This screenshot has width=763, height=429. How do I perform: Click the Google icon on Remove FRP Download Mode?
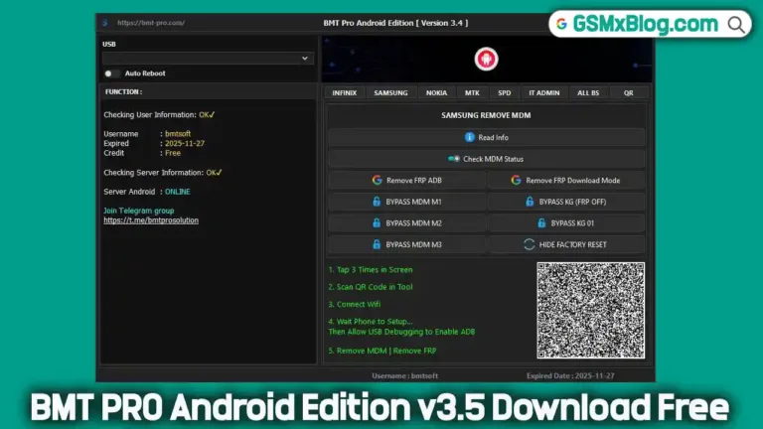pyautogui.click(x=516, y=180)
